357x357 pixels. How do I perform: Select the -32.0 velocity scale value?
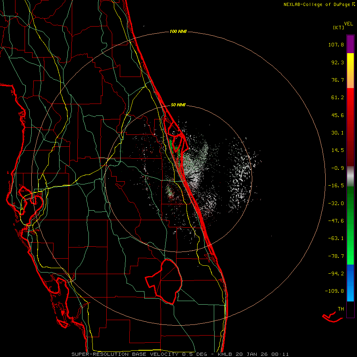pyautogui.click(x=336, y=203)
